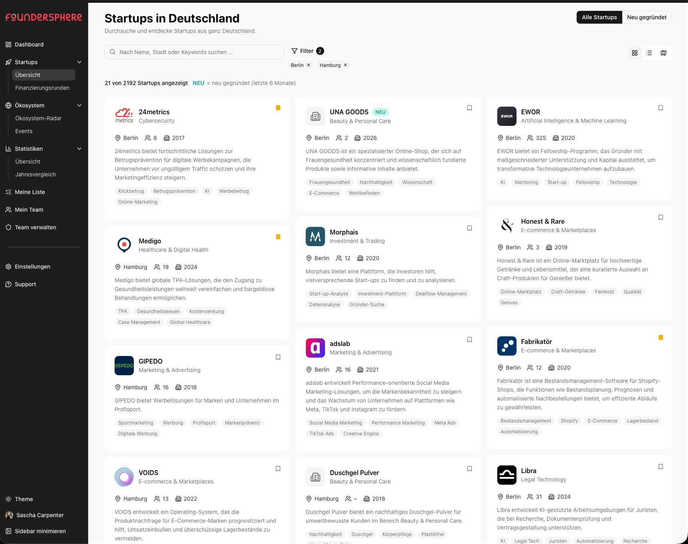Switch to grid view layout
This screenshot has width=688, height=544.
(635, 53)
